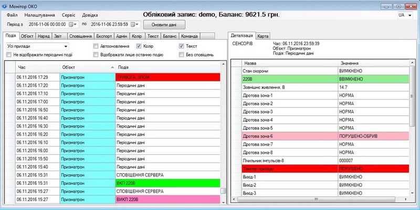Uncheck the Текст checkbox
420x210 pixels.
[181, 46]
